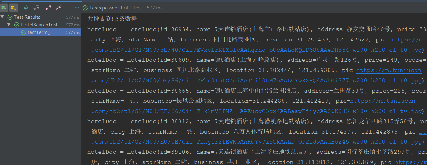Viewport: 427px width, 165px height.
Task: Click 'business=莘庄工业区' text
Action: pyautogui.click(x=225, y=162)
